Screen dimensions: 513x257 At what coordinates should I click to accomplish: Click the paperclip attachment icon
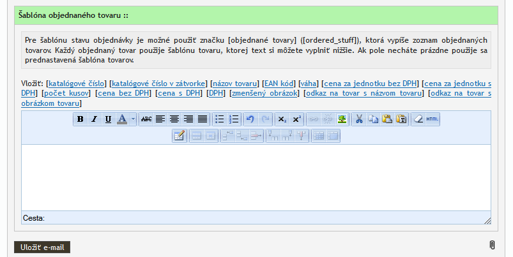492,245
